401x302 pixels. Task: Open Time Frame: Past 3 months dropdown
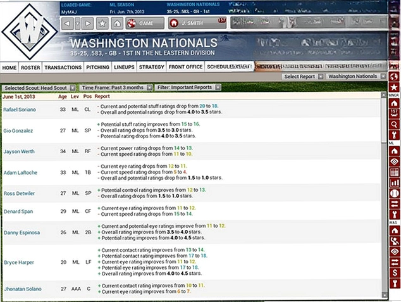116,88
